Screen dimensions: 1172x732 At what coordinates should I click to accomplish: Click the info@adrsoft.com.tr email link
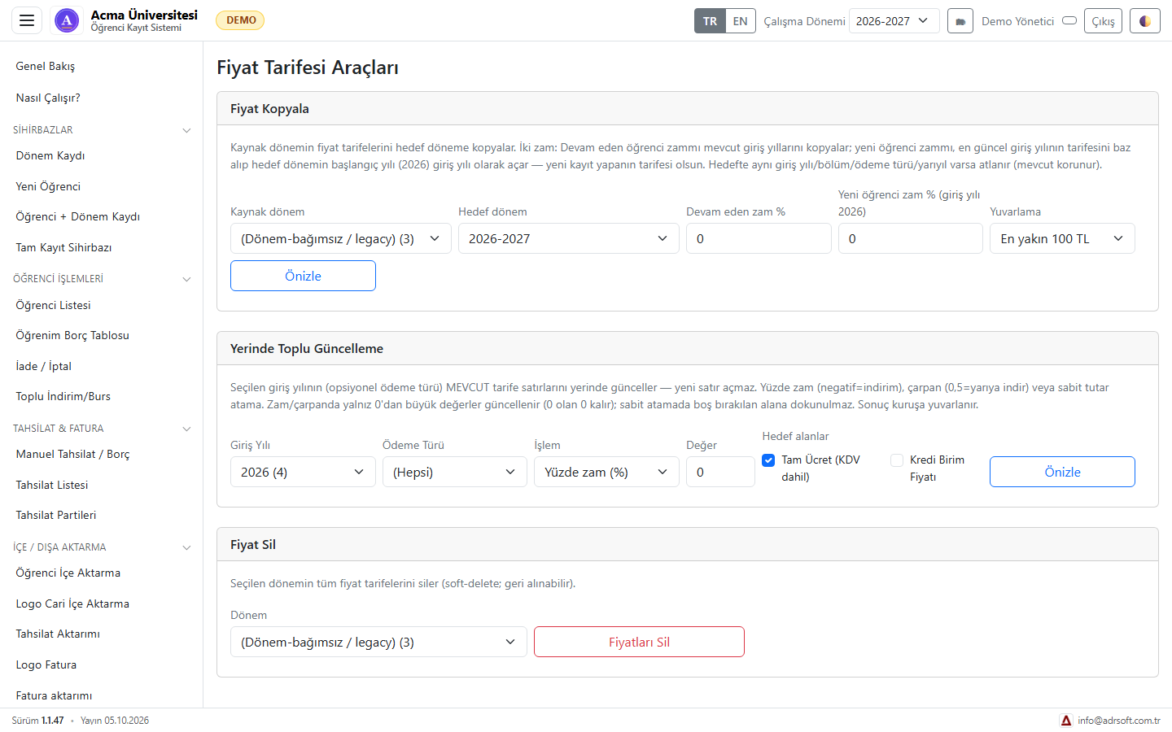(x=1119, y=721)
